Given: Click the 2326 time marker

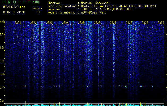Looking at the screenshot, I should coord(97,23).
